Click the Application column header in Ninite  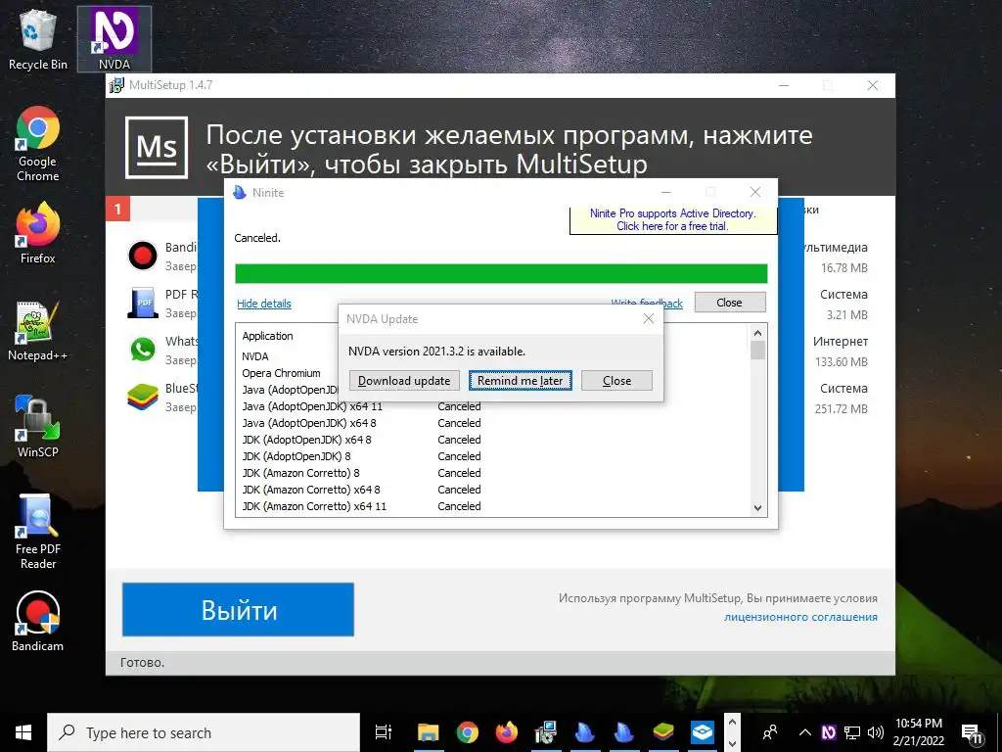click(x=267, y=337)
